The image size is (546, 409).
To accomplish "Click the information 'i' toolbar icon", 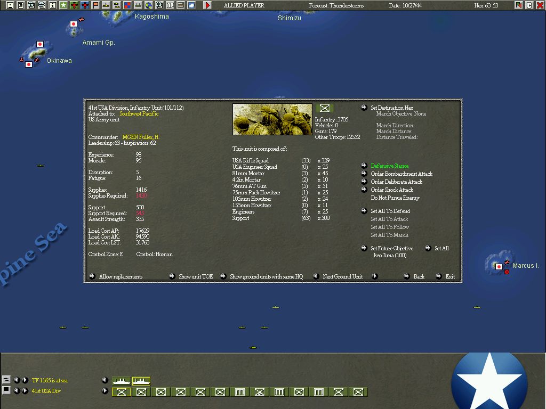I will [x=53, y=5].
